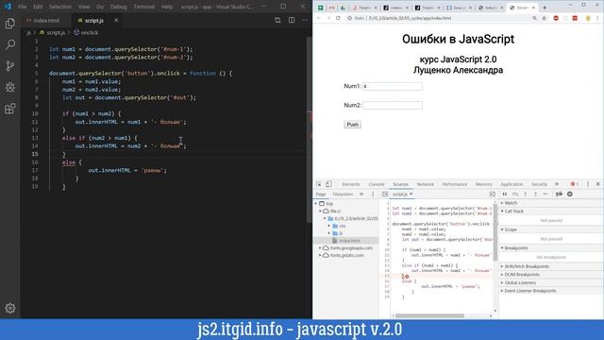604x340 pixels.
Task: Reload the page in Chrome
Action: coord(338,18)
